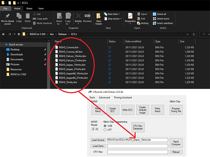Click the CPU Key input field
The width and height of the screenshot is (210, 157).
click(138, 152)
